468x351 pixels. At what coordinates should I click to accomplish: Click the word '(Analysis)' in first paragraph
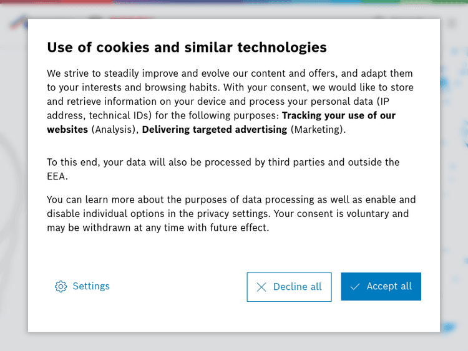pyautogui.click(x=114, y=130)
